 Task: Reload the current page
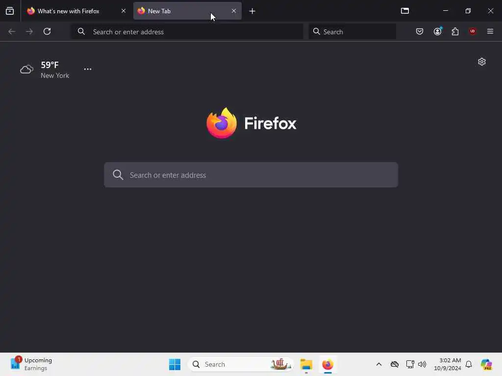(x=47, y=31)
